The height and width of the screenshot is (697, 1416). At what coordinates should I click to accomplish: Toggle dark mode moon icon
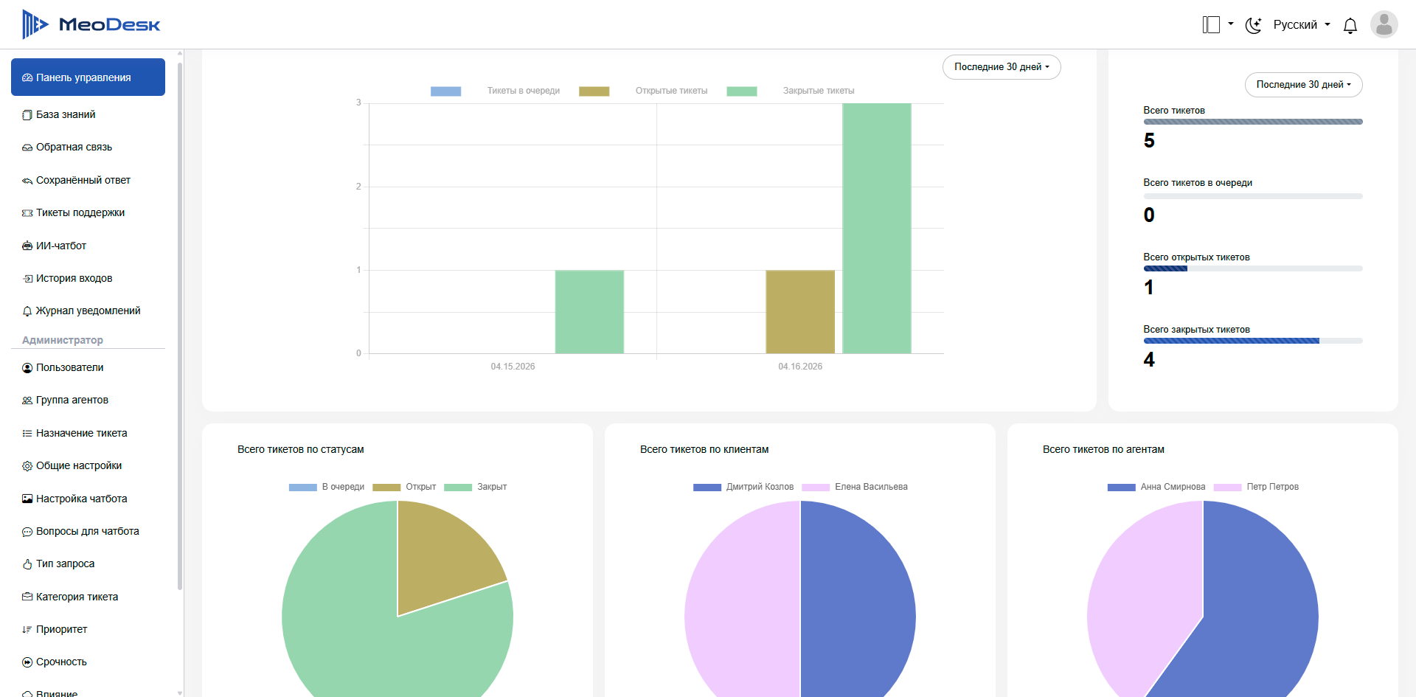pyautogui.click(x=1254, y=25)
